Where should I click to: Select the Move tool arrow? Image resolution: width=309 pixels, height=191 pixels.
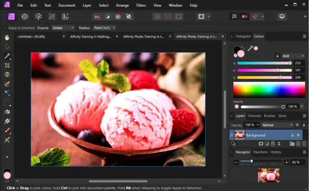(x=7, y=47)
